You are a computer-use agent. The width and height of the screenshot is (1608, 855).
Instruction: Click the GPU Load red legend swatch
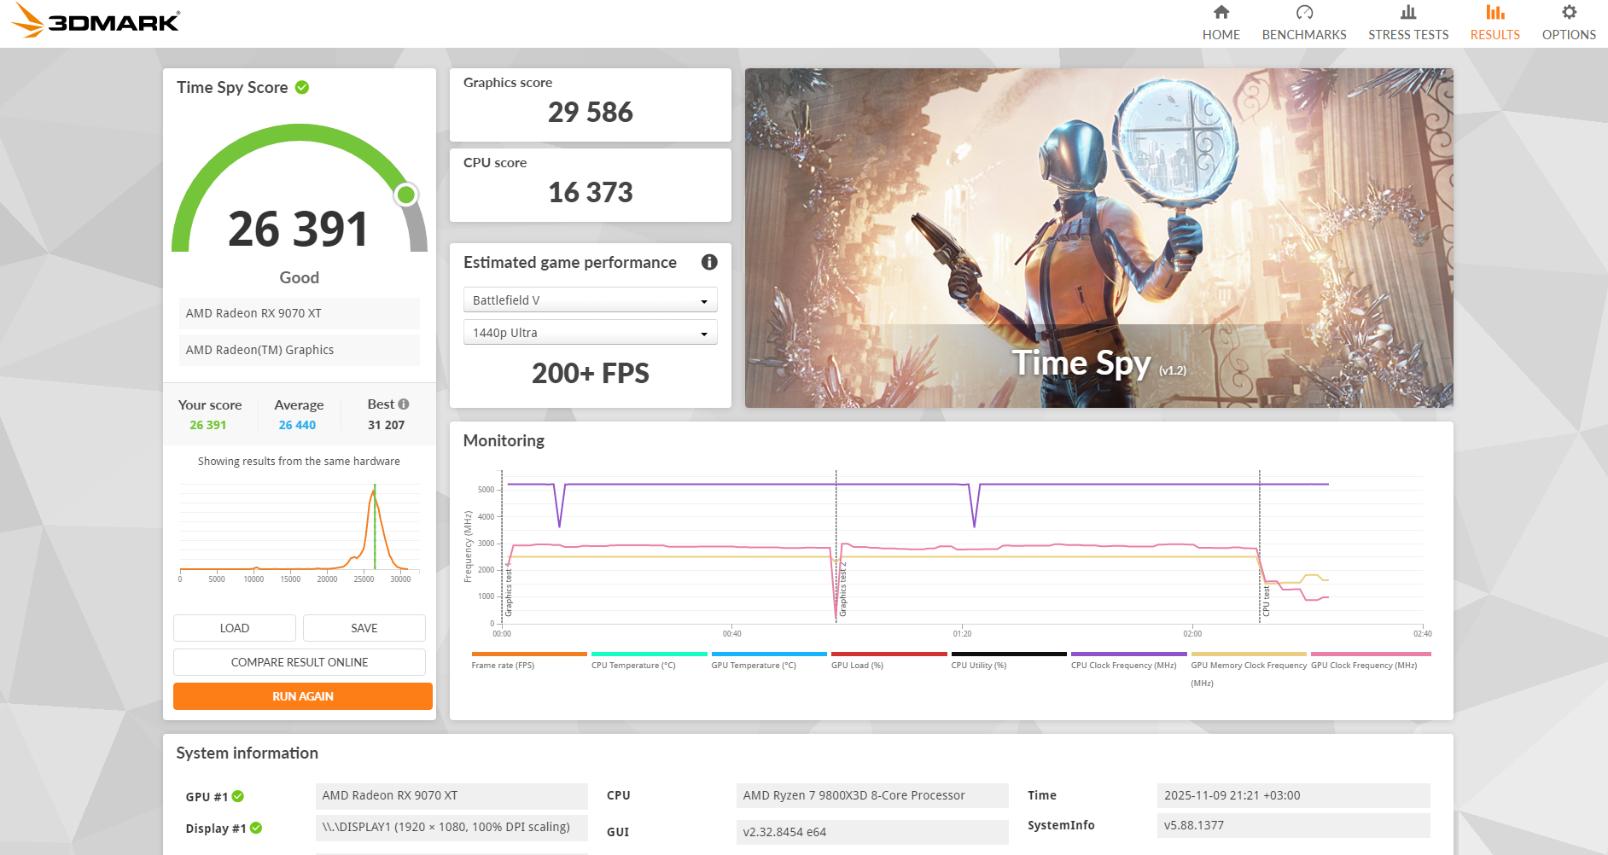pos(888,654)
